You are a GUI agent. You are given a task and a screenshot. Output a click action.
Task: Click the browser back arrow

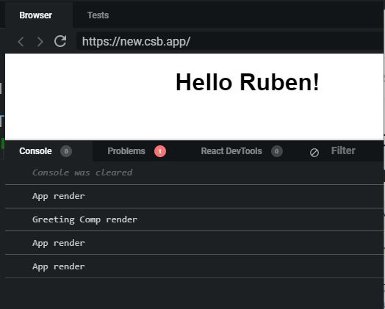[x=21, y=41]
